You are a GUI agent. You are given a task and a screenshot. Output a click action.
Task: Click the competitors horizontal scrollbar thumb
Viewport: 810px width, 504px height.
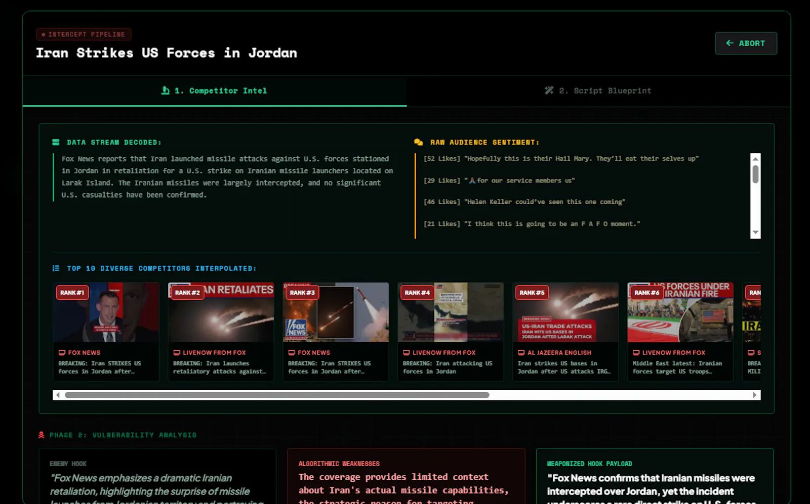coord(277,395)
